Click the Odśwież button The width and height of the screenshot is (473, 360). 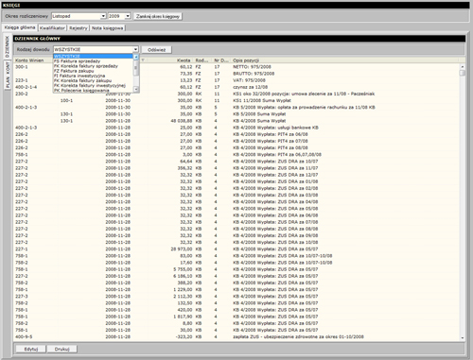[156, 50]
